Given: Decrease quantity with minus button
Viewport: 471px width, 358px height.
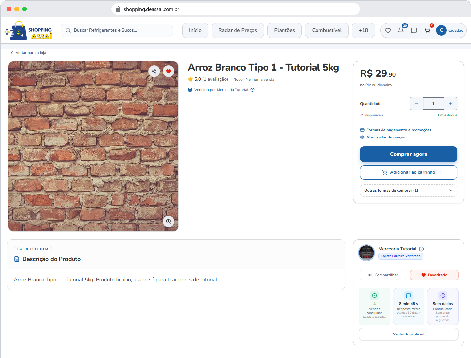Looking at the screenshot, I should [x=416, y=104].
